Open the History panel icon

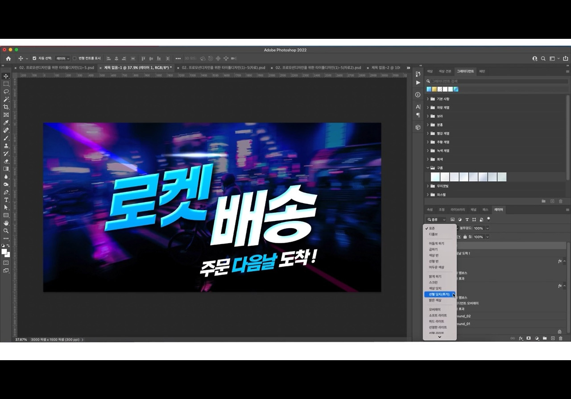[418, 74]
